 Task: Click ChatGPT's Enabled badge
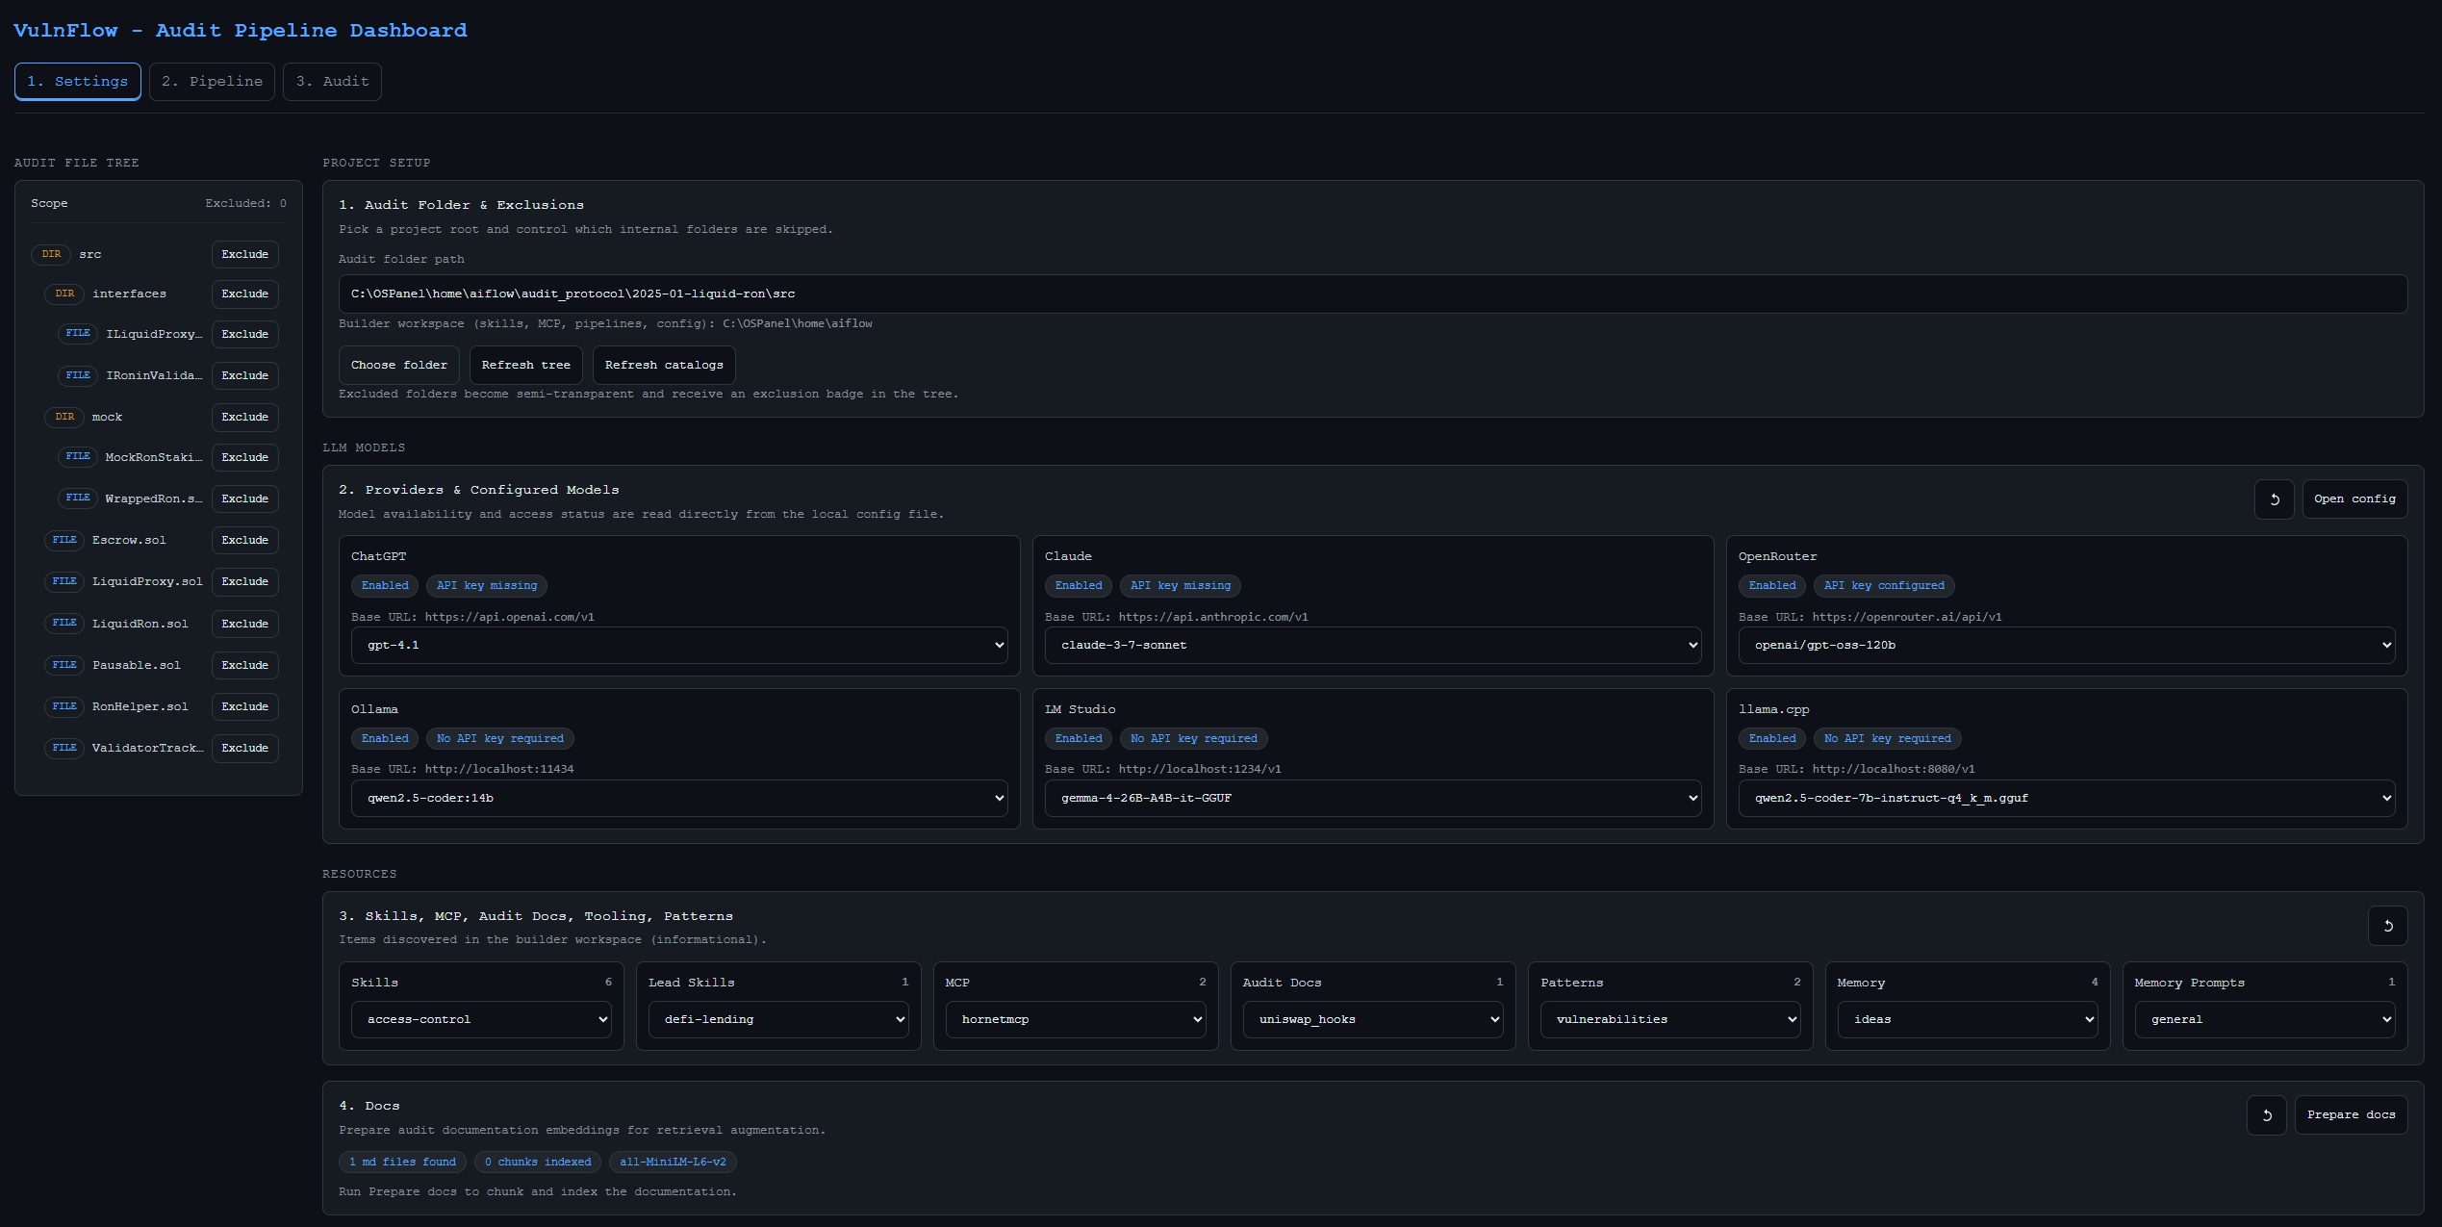pos(385,586)
